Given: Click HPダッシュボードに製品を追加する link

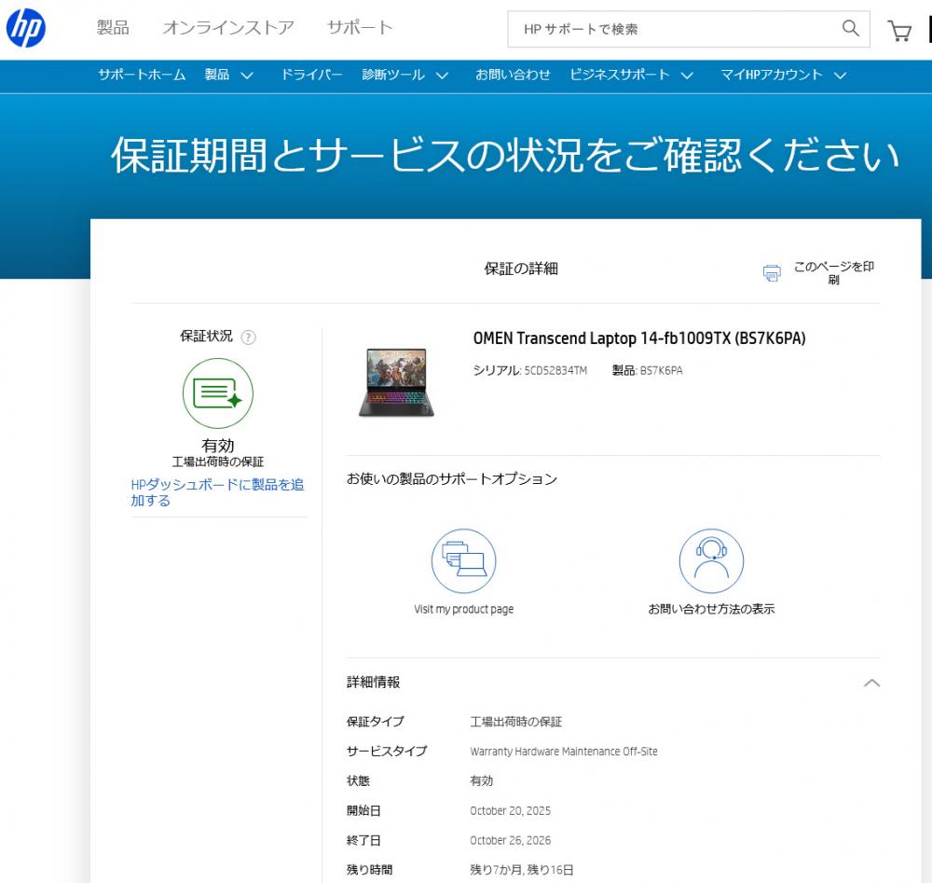Looking at the screenshot, I should click(x=217, y=492).
